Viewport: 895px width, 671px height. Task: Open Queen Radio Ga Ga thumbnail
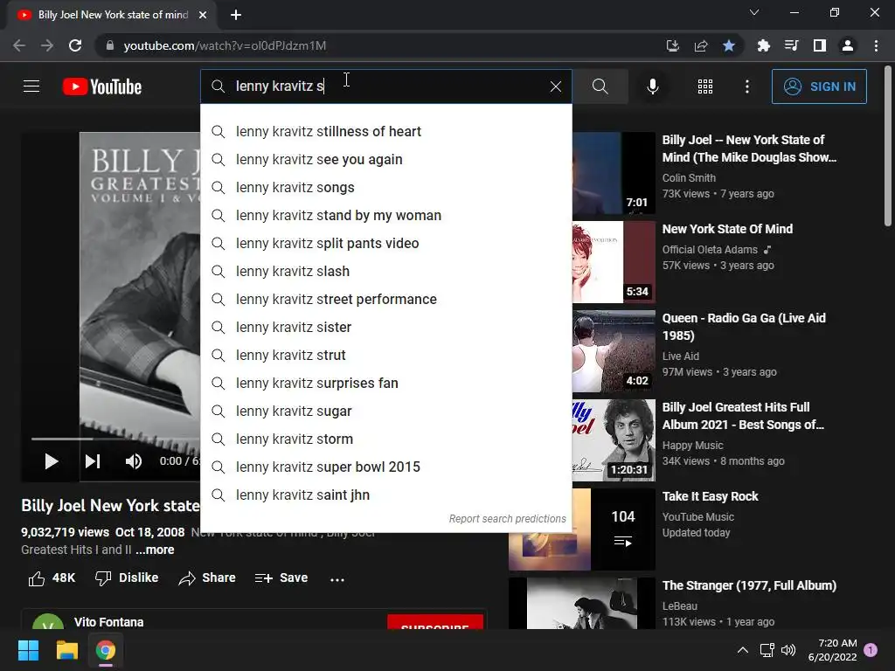point(614,351)
